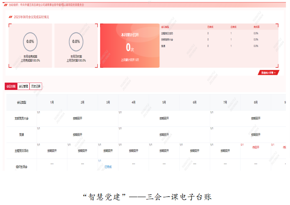Click the 已完成 column header in summary table
The width and height of the screenshot is (290, 205).
pos(210,27)
